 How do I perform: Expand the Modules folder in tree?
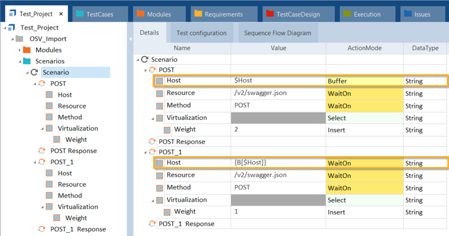(x=20, y=50)
